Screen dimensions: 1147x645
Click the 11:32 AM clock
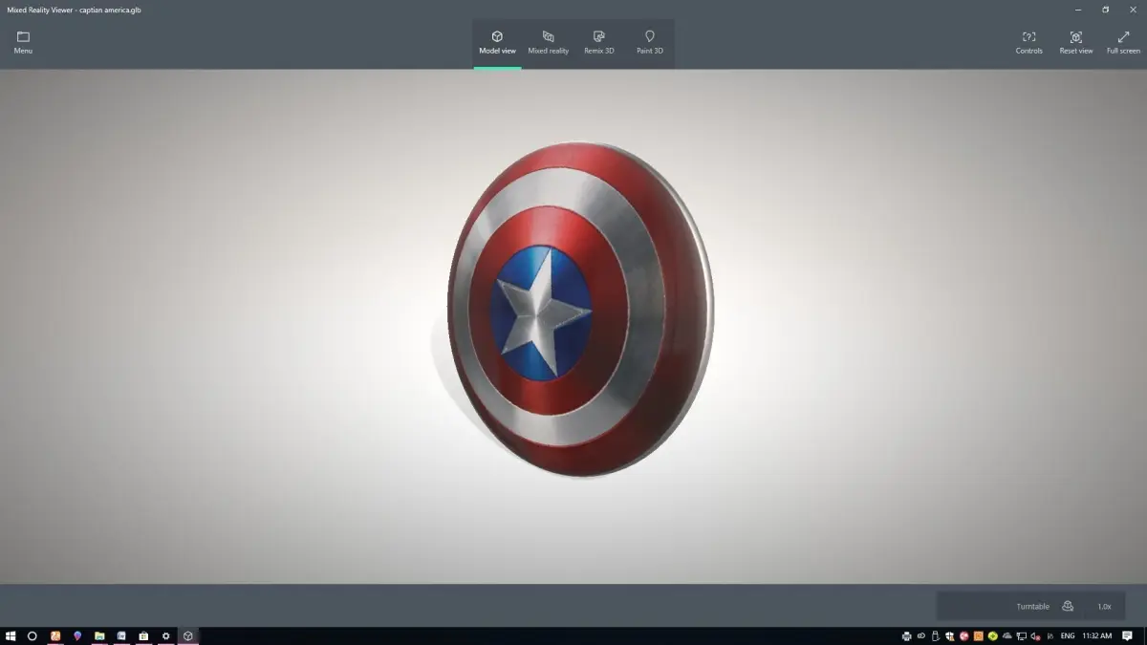[x=1097, y=635]
